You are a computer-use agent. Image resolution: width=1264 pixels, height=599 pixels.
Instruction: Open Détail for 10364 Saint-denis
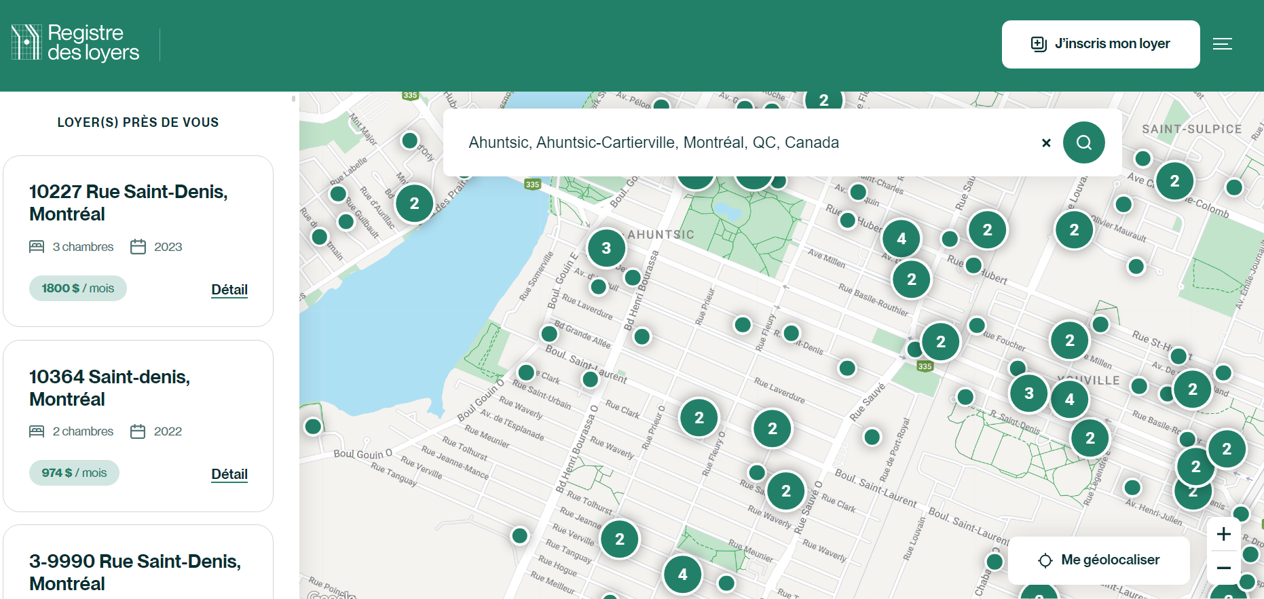pyautogui.click(x=229, y=474)
